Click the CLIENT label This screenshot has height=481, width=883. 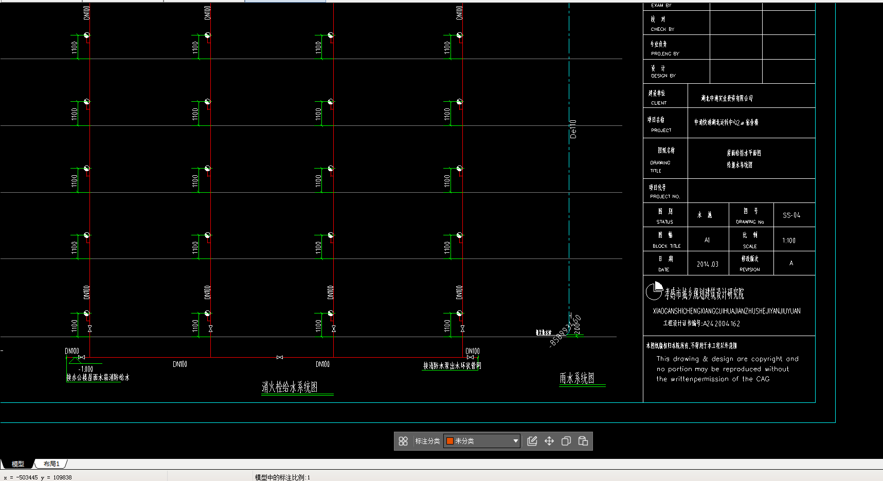659,103
